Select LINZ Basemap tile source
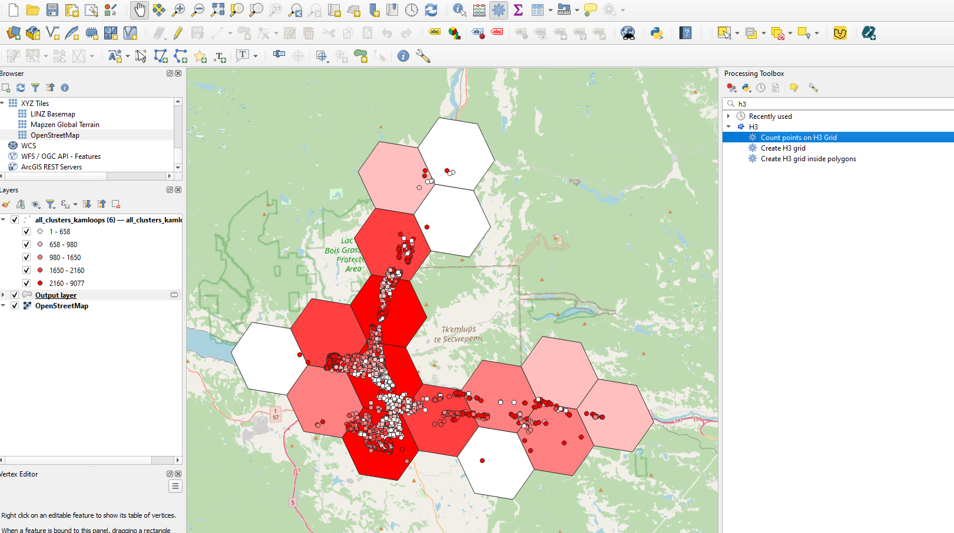954x533 pixels. point(53,114)
